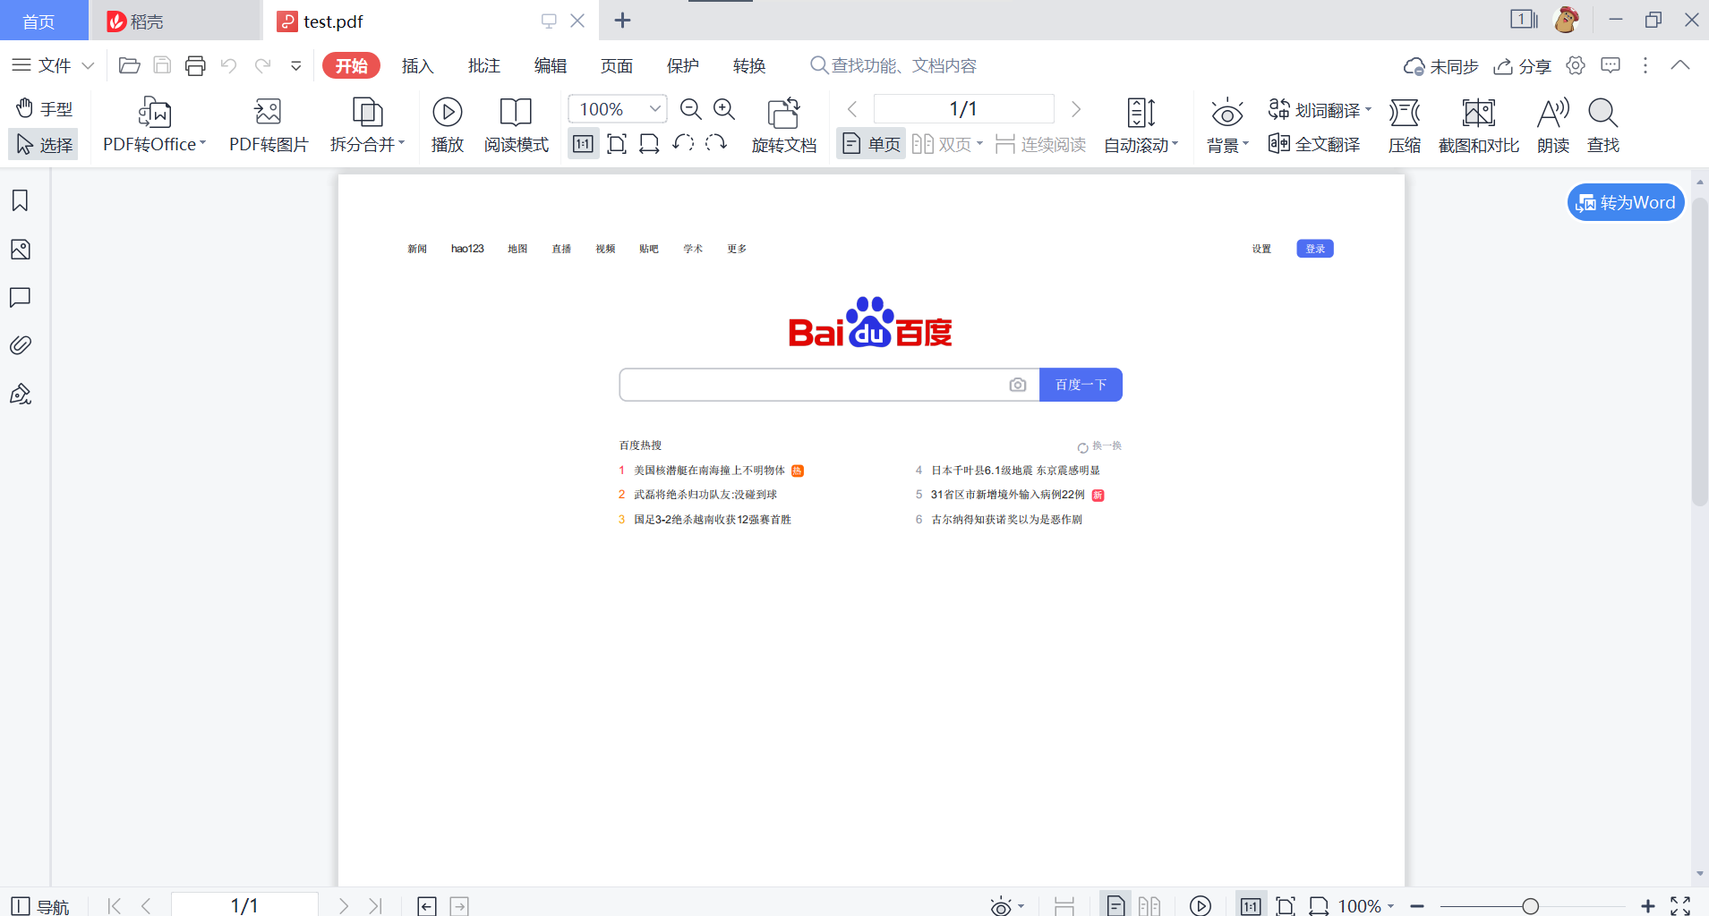Open 查找 search tool
The width and height of the screenshot is (1709, 916).
1602,125
